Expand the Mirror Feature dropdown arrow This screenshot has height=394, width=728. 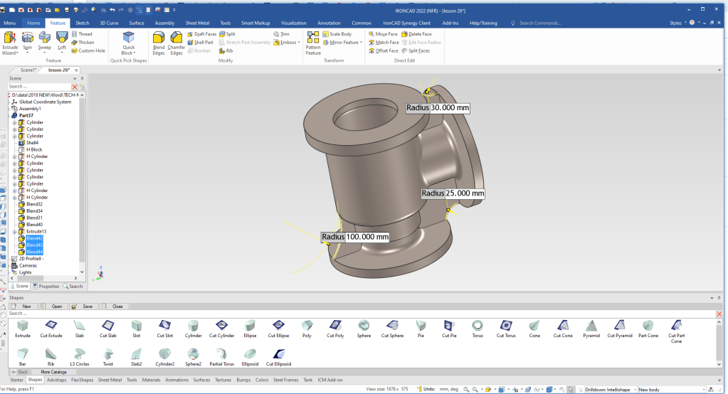361,43
